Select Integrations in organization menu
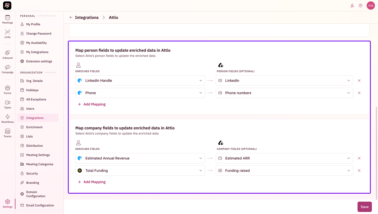 coord(38,118)
